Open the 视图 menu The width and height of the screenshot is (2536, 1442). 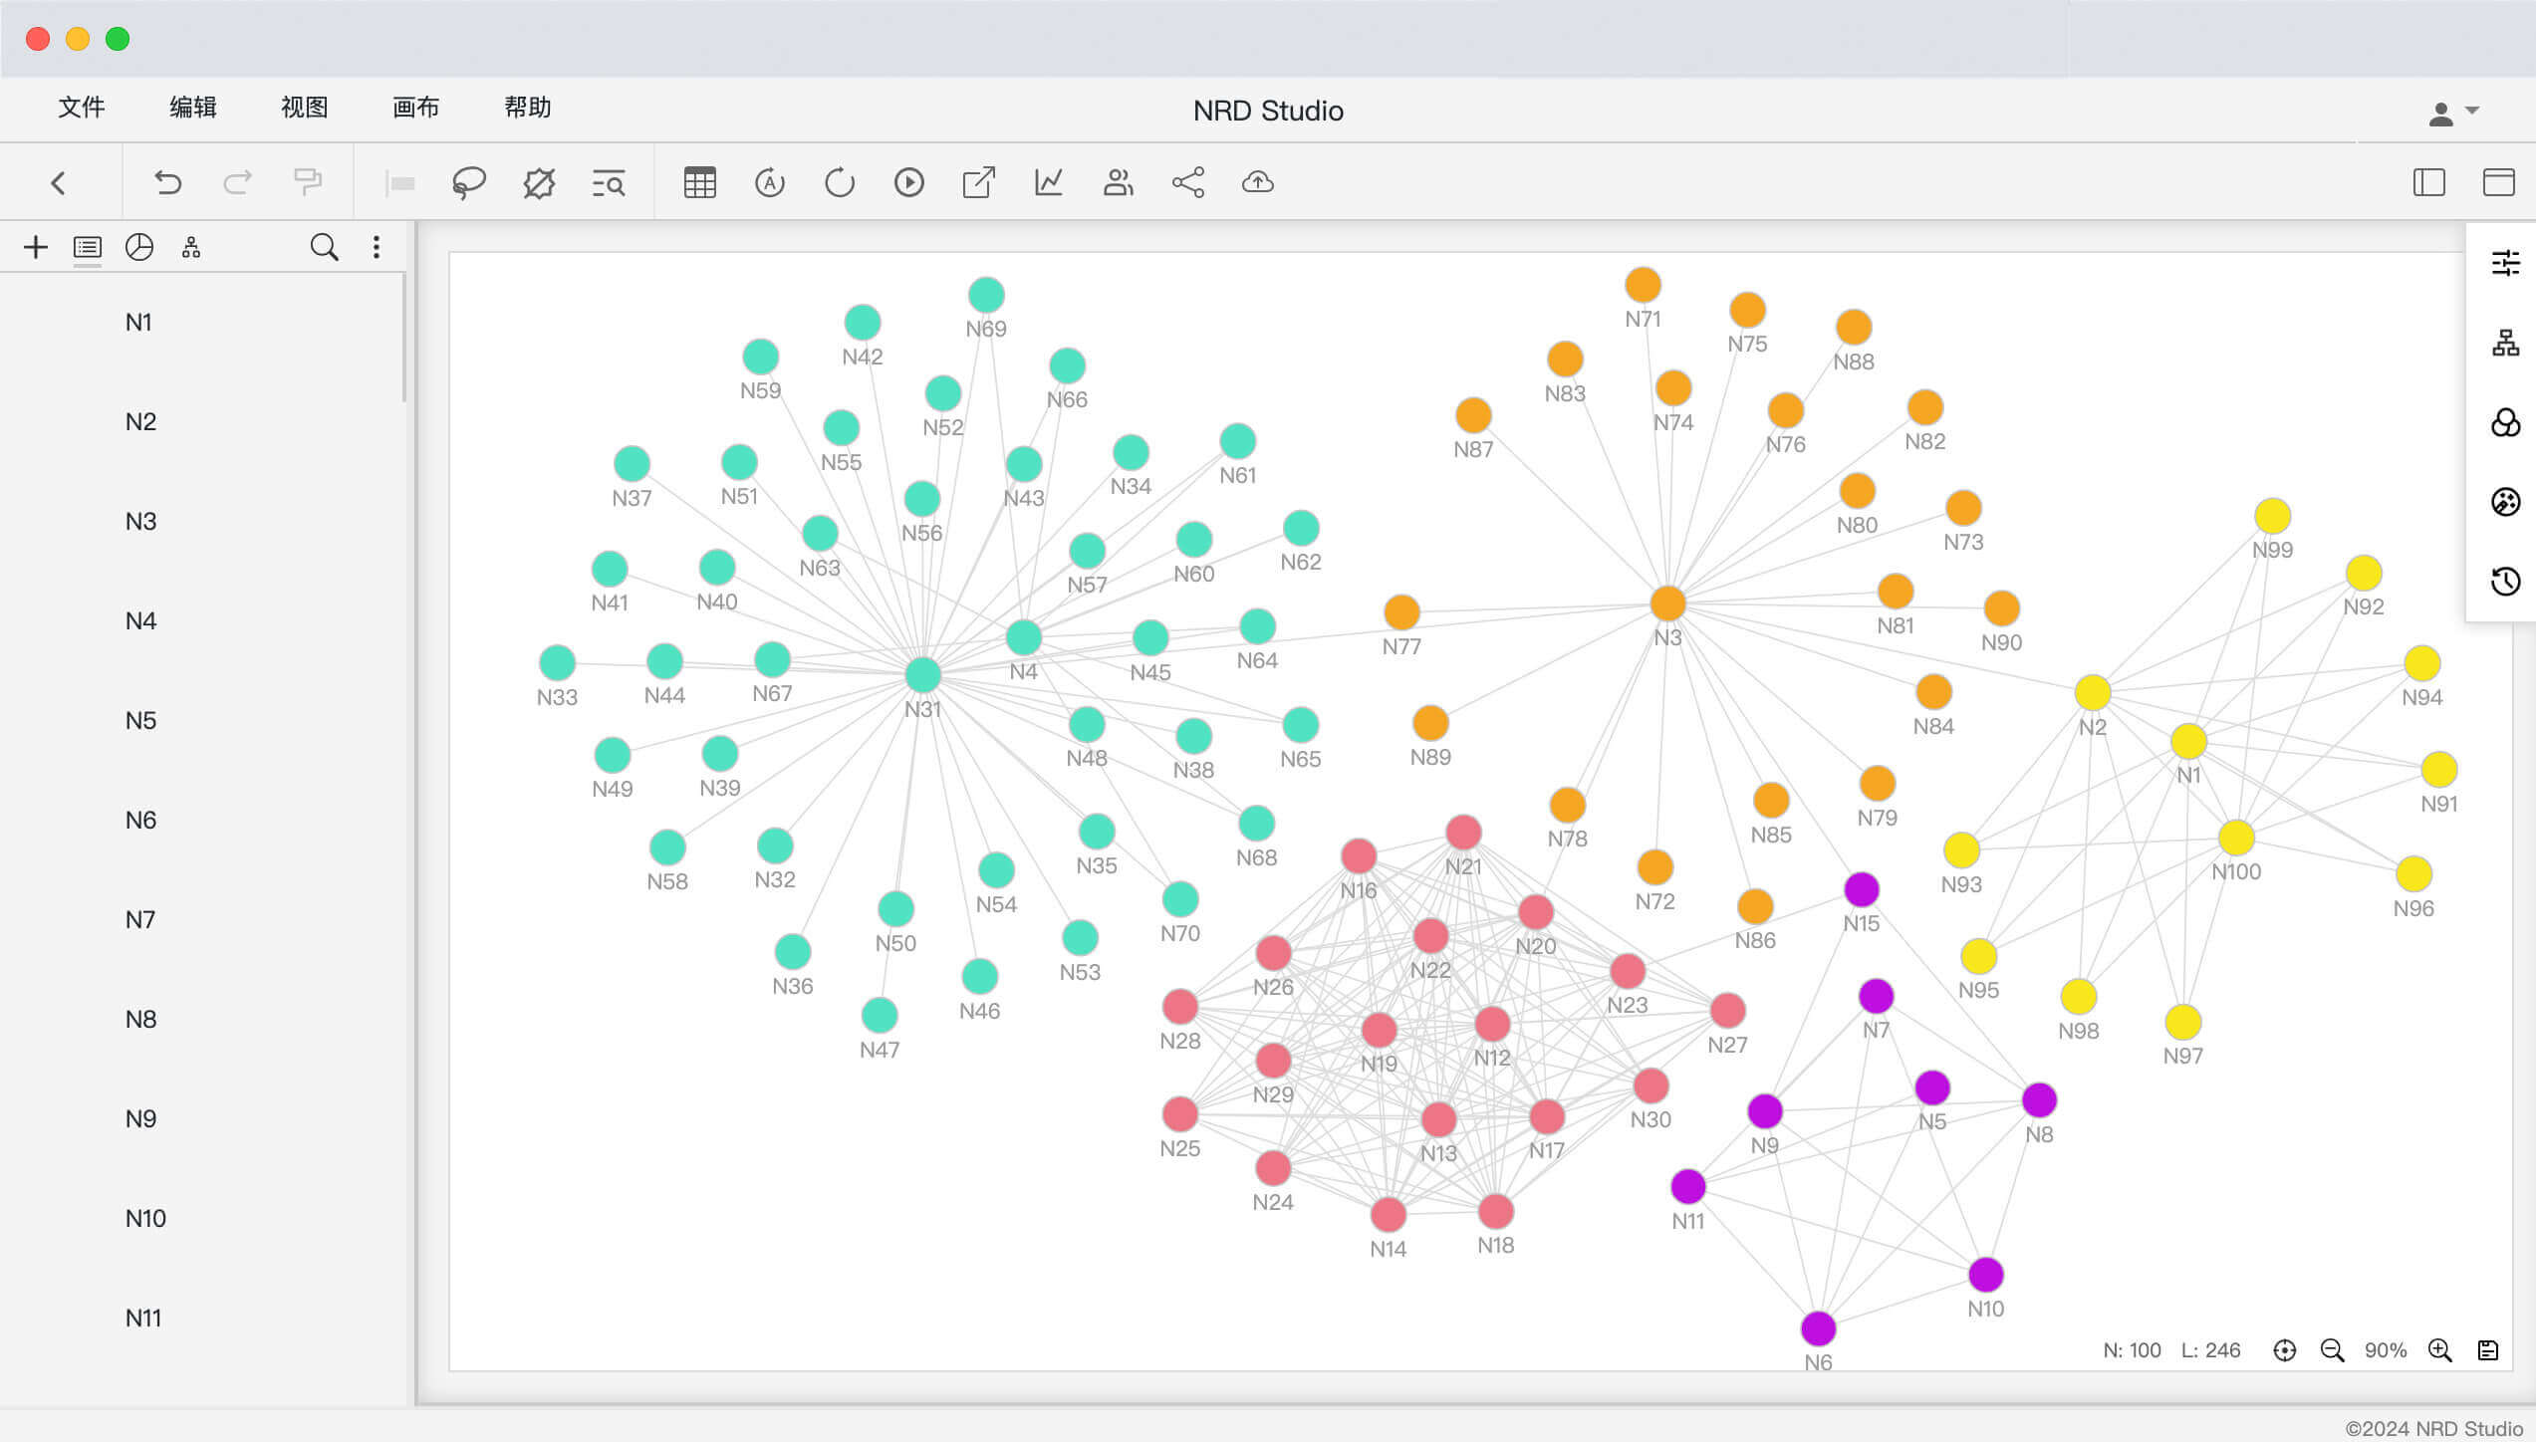pos(304,108)
